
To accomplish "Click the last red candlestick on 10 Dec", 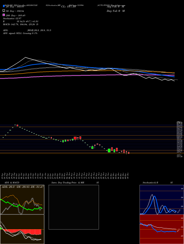I will click(x=129, y=153).
